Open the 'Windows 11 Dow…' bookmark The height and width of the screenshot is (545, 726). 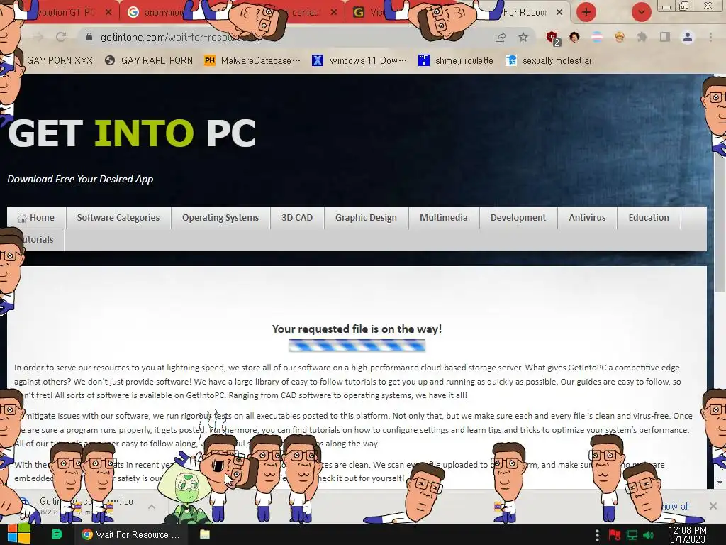click(359, 60)
